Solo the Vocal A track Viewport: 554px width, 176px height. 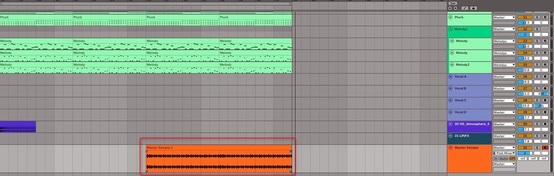537,76
